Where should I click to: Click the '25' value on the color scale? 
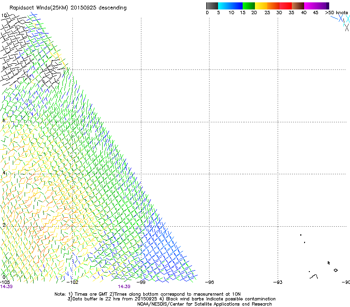pyautogui.click(x=267, y=13)
